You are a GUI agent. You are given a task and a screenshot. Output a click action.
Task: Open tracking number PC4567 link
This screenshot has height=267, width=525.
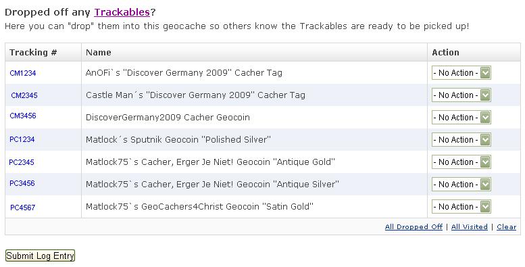[x=23, y=208]
